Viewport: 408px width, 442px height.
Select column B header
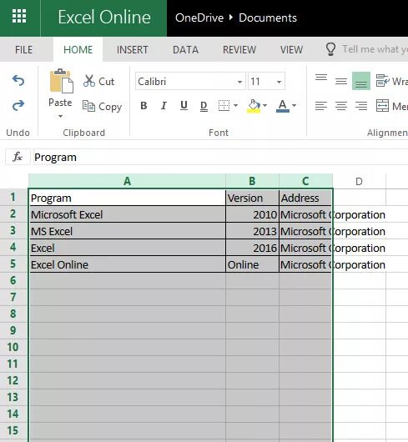click(252, 181)
